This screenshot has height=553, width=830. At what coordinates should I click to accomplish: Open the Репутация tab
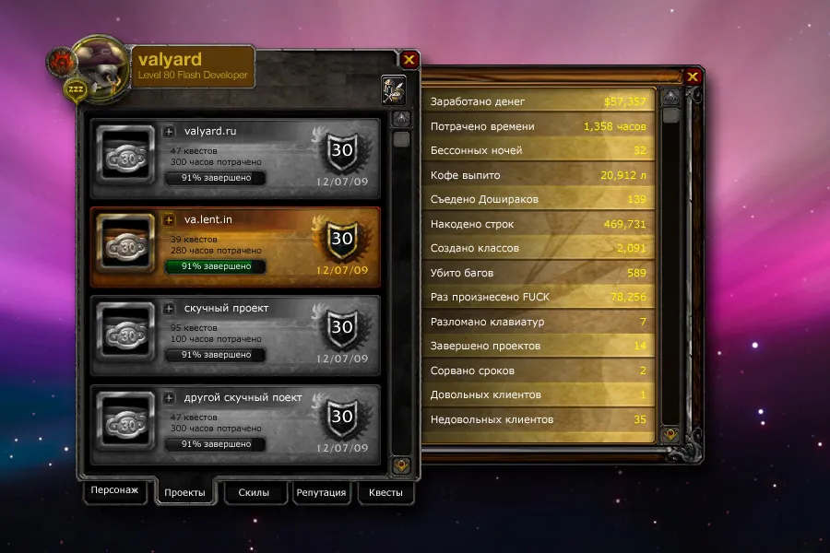point(321,493)
